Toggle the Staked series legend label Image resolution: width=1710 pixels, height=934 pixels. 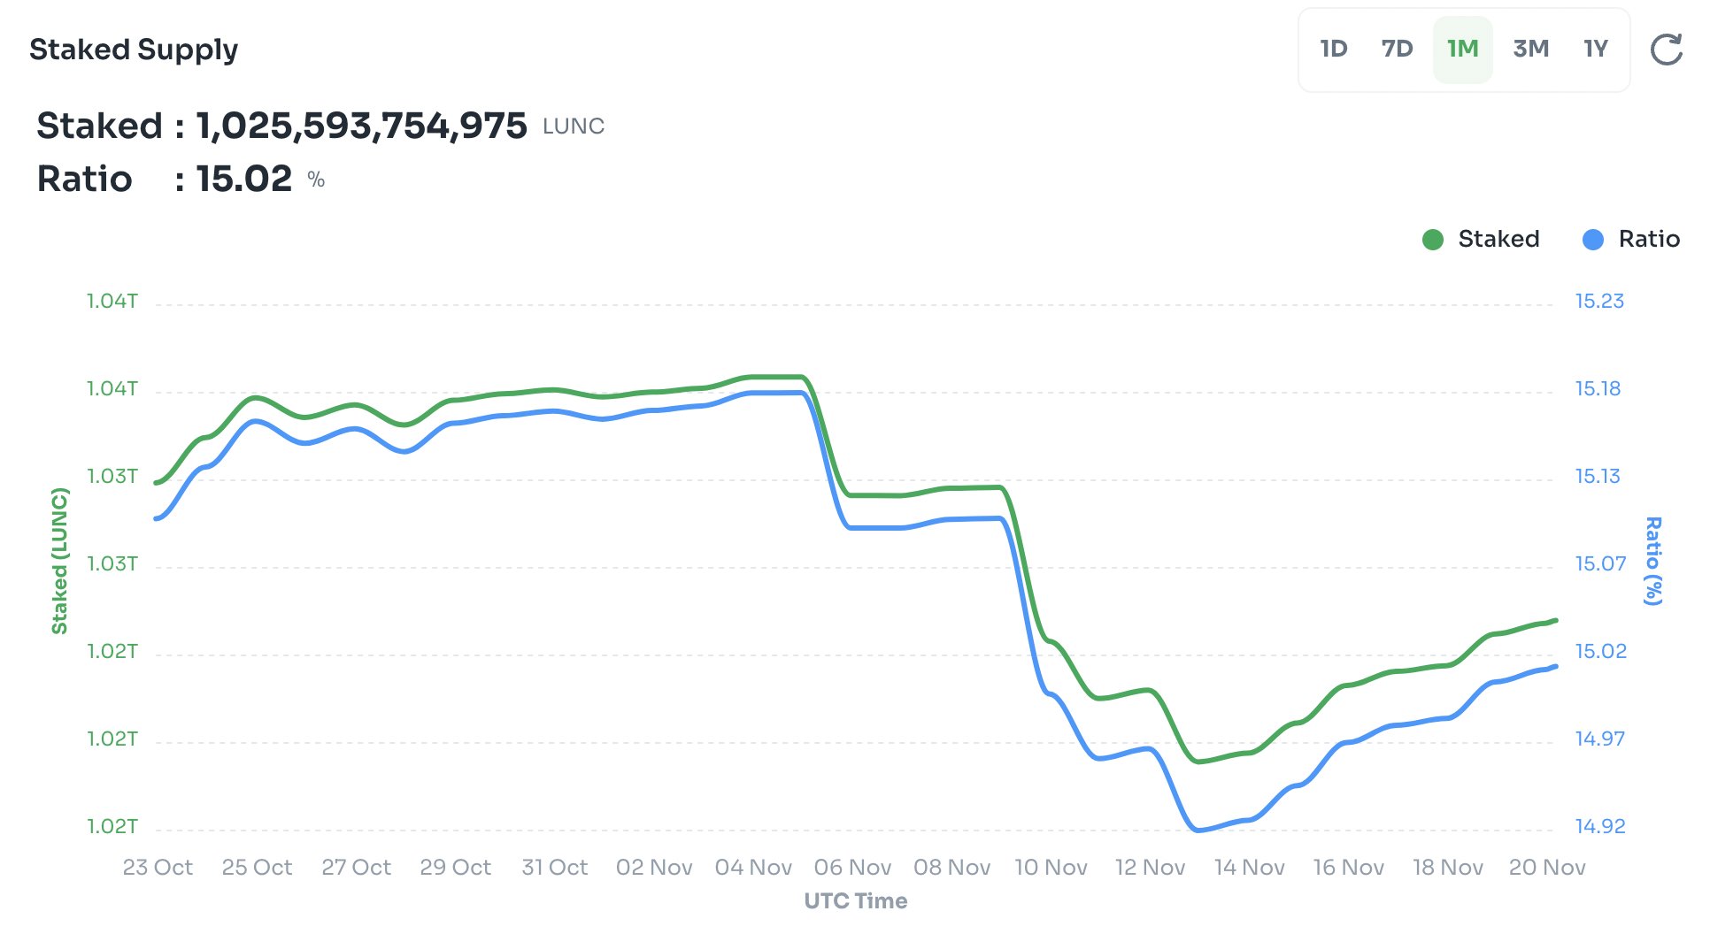click(1498, 239)
